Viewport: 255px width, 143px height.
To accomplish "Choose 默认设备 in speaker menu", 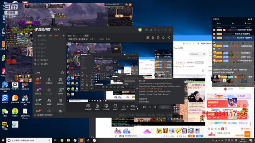I will point(142,81).
